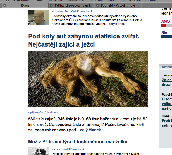Open sidebar link O tom válku

pos(167,104)
